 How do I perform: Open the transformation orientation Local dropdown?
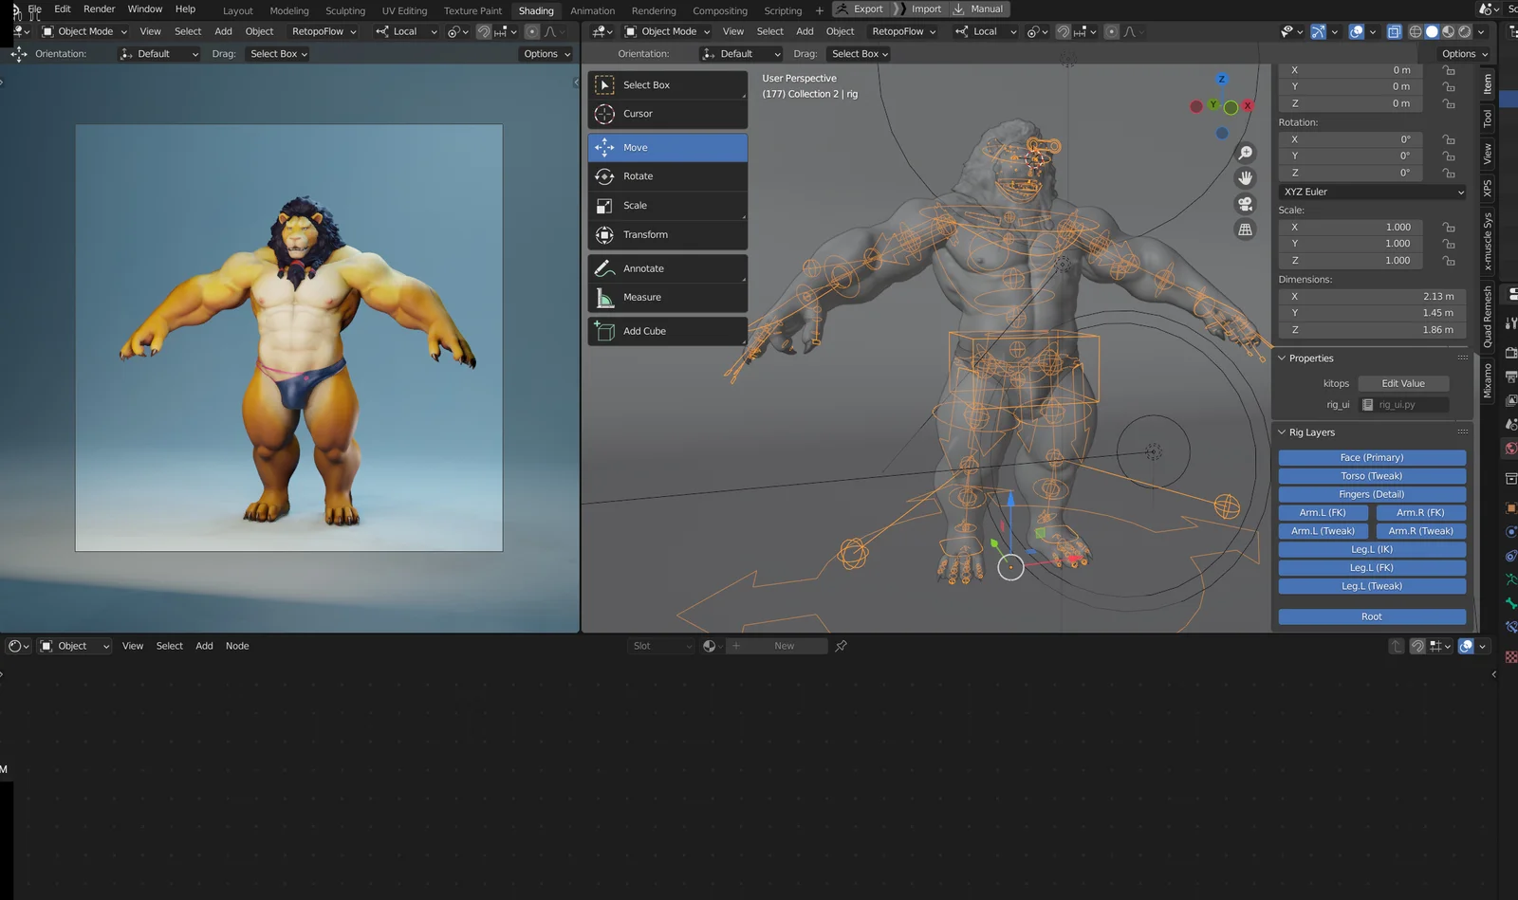[984, 31]
